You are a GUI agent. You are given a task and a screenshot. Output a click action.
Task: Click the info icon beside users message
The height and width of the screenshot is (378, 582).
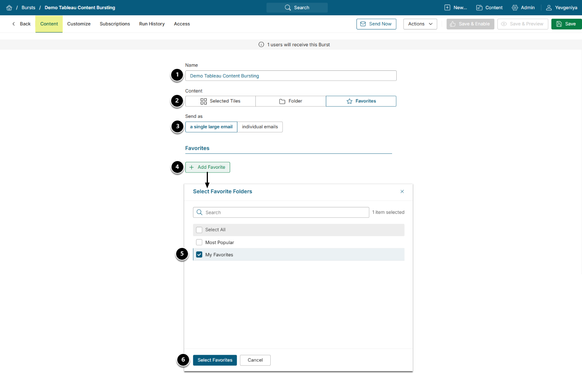261,45
